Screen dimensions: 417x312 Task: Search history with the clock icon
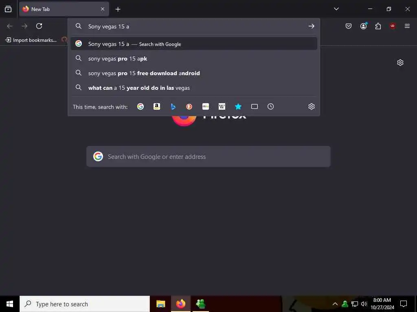270,107
